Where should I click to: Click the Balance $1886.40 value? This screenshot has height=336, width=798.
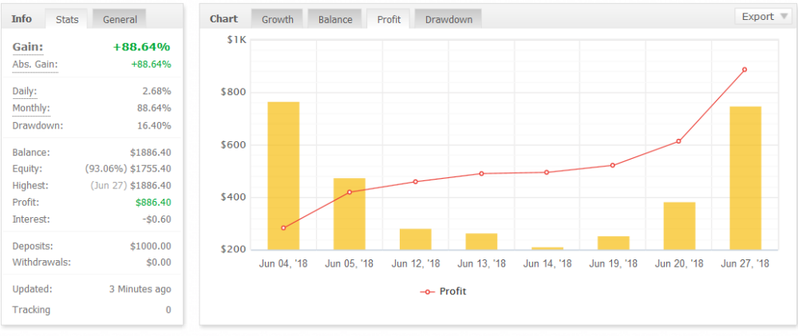(151, 152)
